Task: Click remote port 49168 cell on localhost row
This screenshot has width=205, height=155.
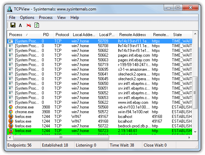Action: pyautogui.click(x=157, y=117)
